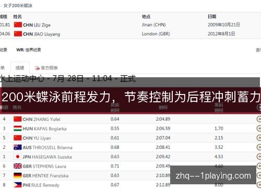Viewport: 261px width, 189px height.
Task: Click the 日期 column header
Action: [x=212, y=17]
